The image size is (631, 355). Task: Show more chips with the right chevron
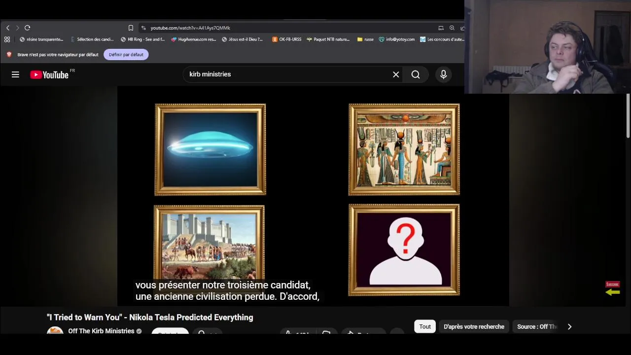coord(569,327)
